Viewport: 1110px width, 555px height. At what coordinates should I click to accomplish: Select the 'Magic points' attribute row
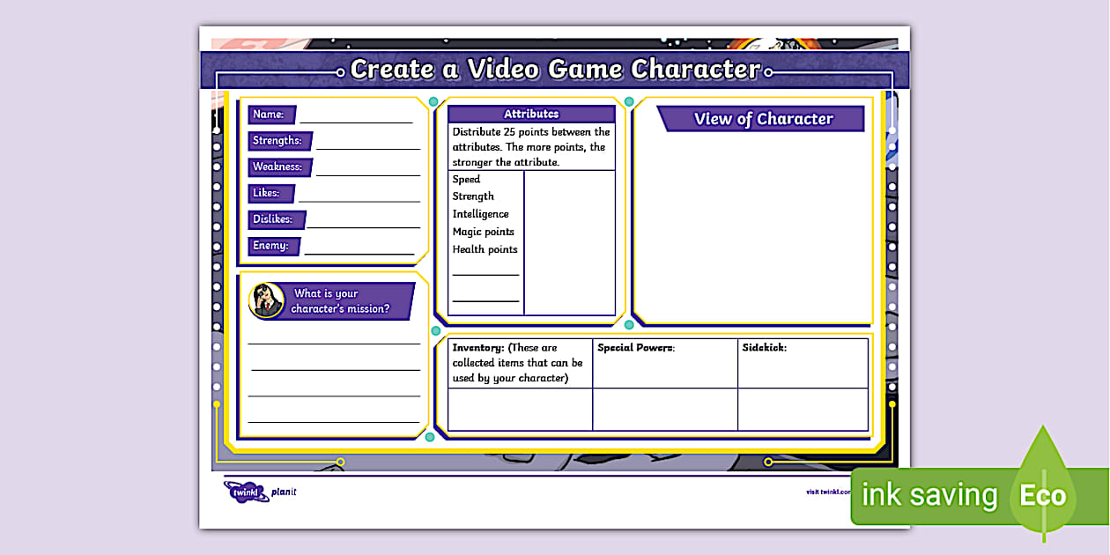[x=484, y=232]
